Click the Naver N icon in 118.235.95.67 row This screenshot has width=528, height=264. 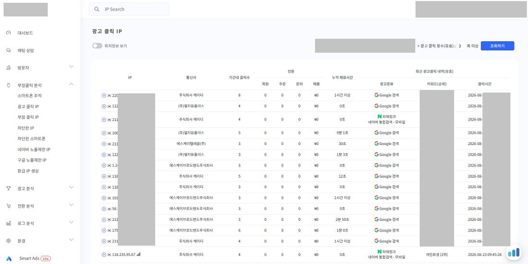(380, 252)
